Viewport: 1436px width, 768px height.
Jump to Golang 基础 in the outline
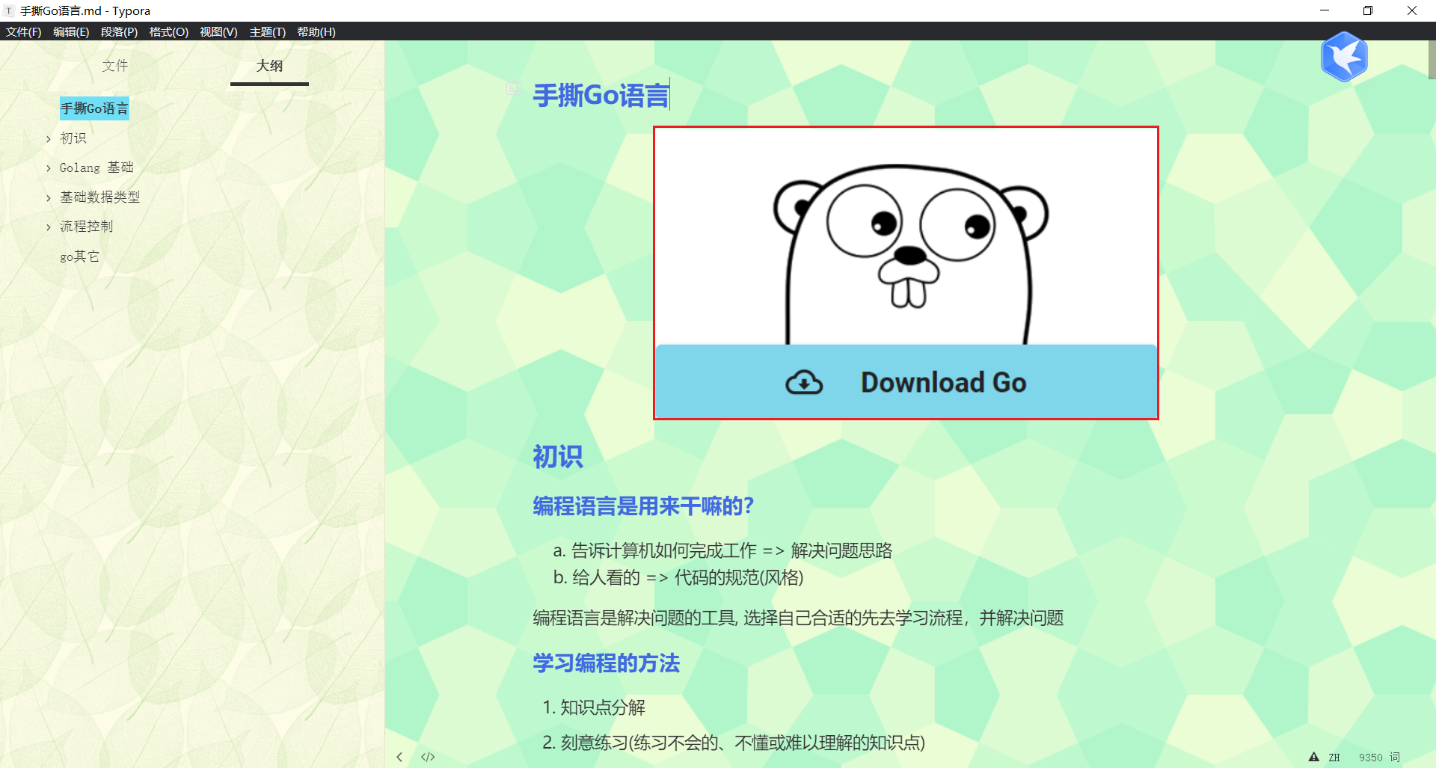(96, 168)
